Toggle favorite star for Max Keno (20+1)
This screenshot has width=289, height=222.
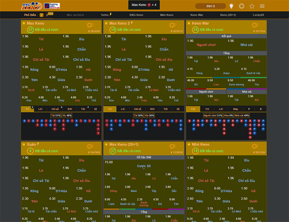coord(106,145)
